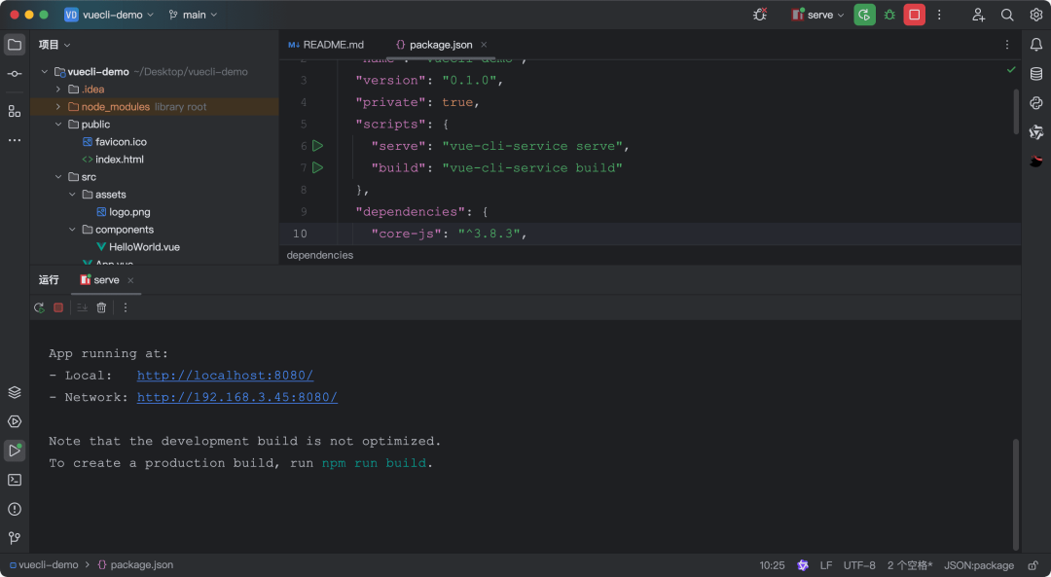Start debugging with the bug icon
The width and height of the screenshot is (1051, 577).
coord(889,15)
